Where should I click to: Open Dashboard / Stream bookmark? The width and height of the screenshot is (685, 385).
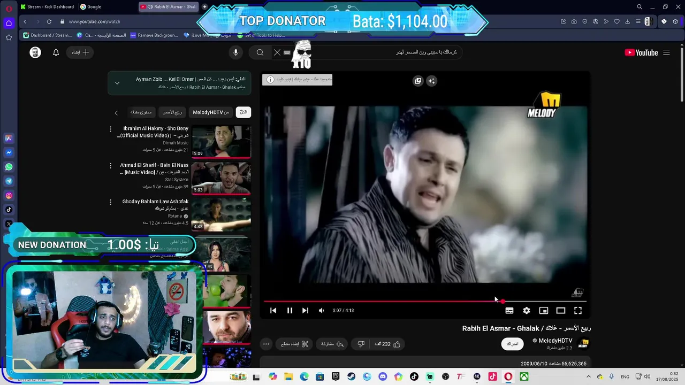47,35
